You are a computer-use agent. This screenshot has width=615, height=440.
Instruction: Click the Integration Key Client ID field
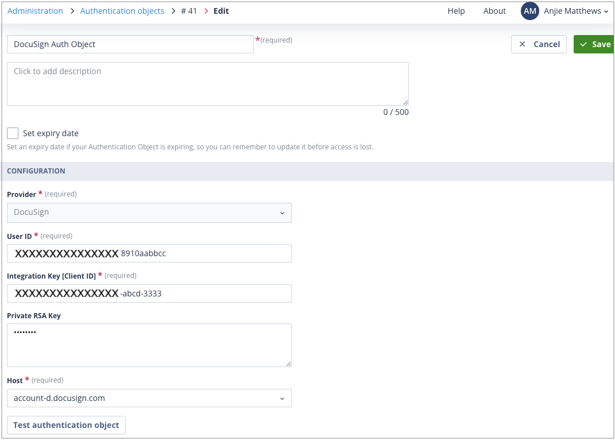point(149,294)
